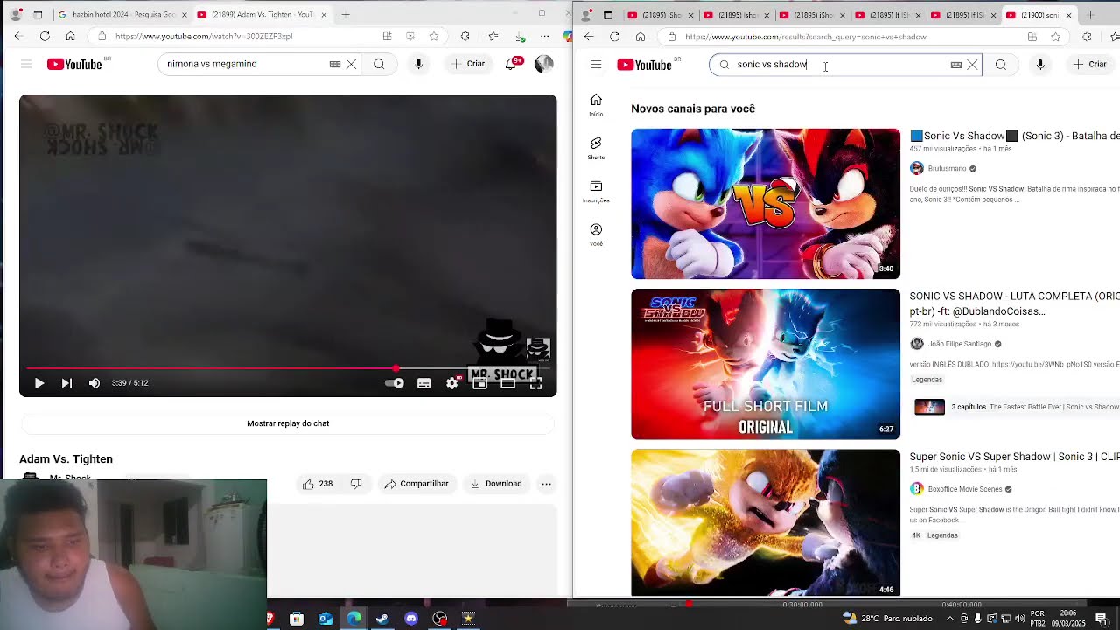Viewport: 1120px width, 630px height.
Task: Switch to first '(21895)' tab in right window
Action: pos(661,15)
